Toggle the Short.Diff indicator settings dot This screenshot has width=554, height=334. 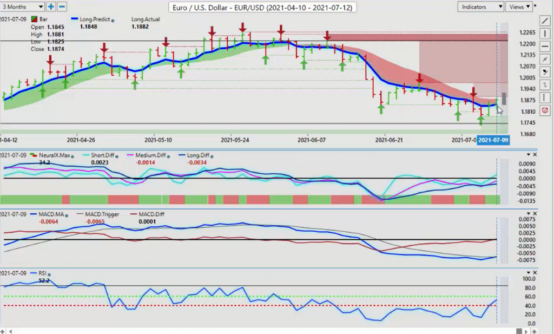click(117, 156)
